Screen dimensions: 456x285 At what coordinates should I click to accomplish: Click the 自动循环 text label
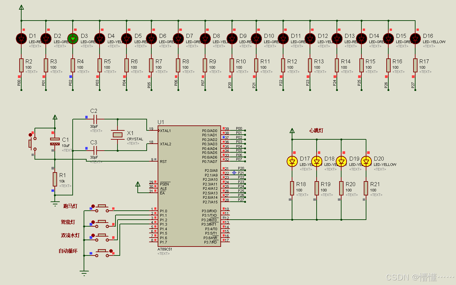point(68,251)
